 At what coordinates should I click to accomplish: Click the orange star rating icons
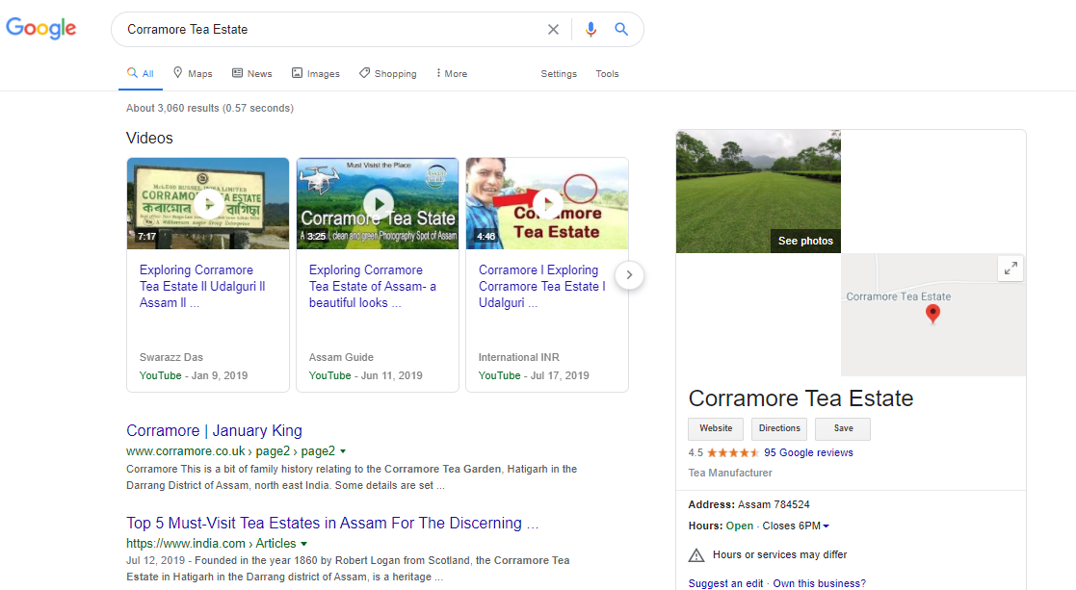pos(733,453)
